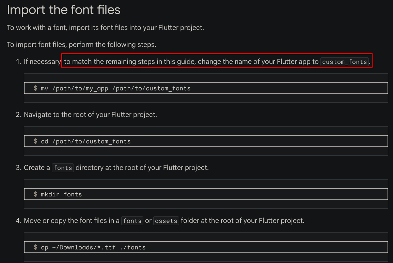This screenshot has height=263, width=393.
Task: Click the mv /path/to/my_app command code block
Action: click(206, 88)
